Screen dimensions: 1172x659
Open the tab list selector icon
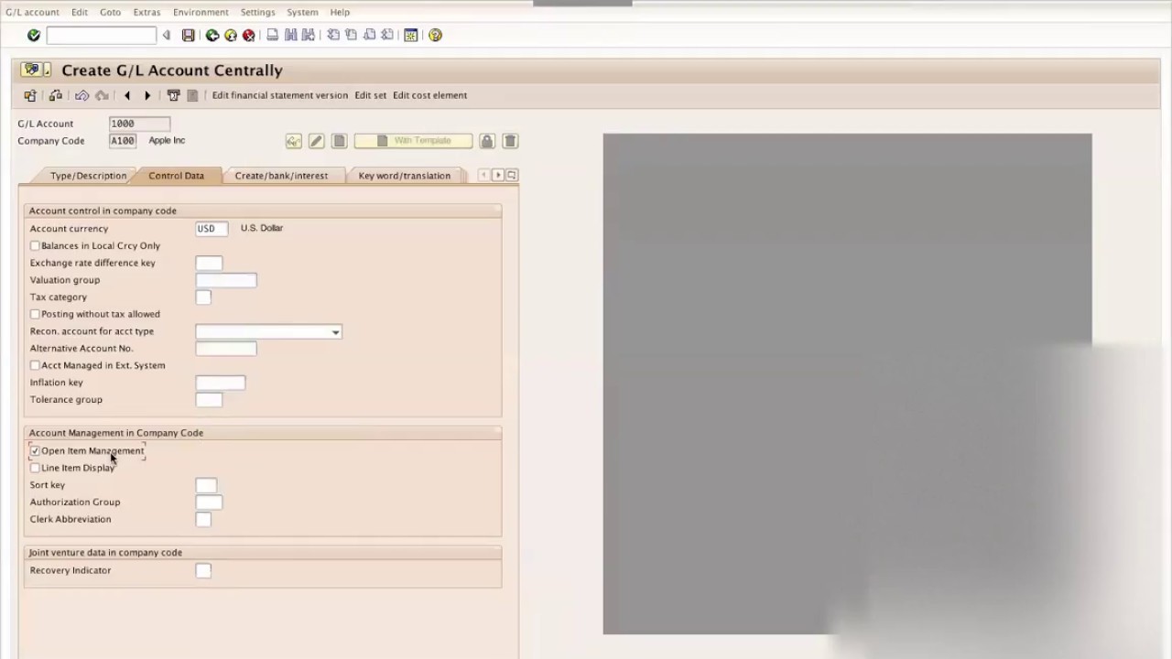click(512, 175)
